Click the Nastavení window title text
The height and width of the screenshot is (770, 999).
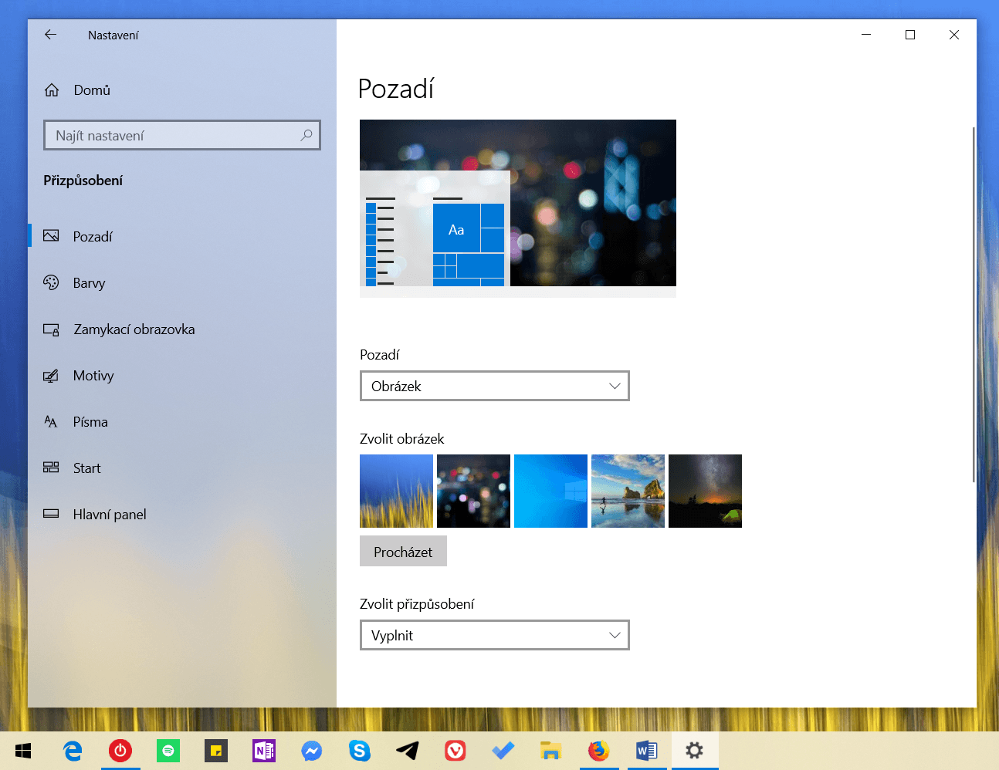tap(113, 35)
